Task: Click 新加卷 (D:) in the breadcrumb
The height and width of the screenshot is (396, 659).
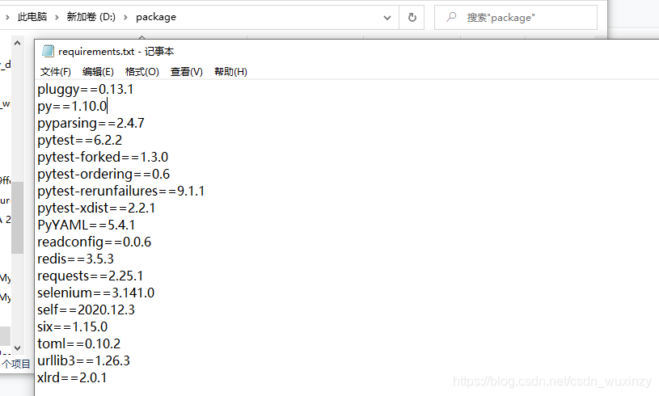Action: [x=91, y=17]
